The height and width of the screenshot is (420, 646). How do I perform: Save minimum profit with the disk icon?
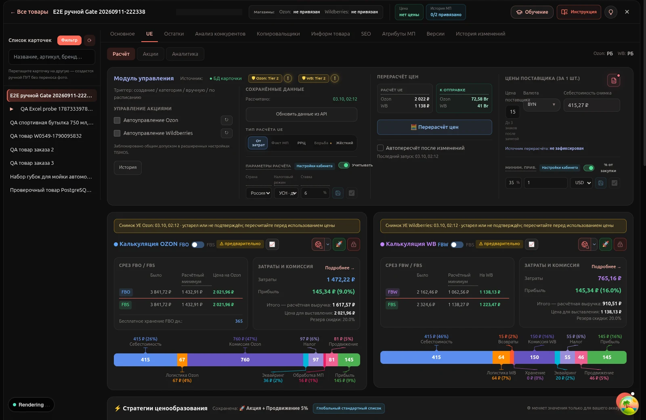(x=601, y=183)
